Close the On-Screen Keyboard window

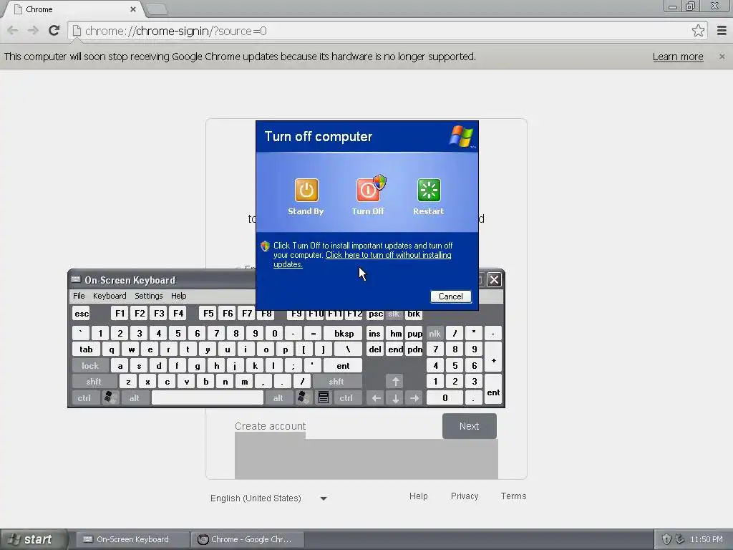[494, 280]
